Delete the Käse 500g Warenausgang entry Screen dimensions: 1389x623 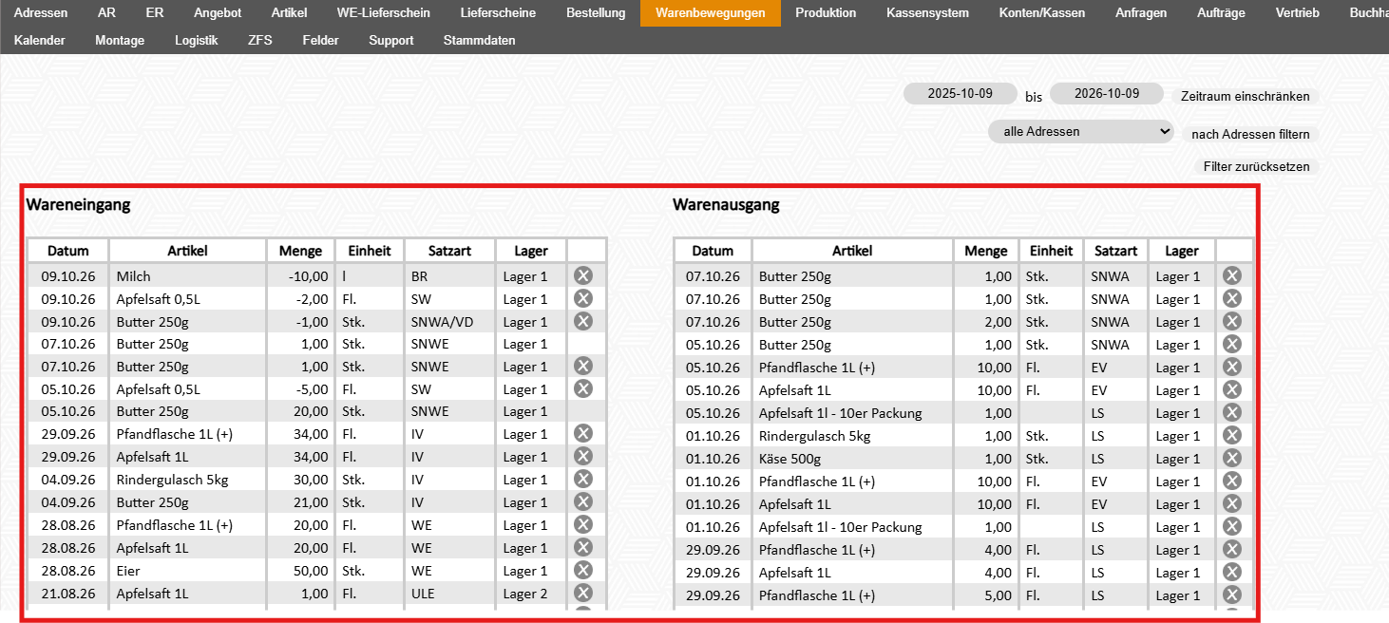(1231, 459)
